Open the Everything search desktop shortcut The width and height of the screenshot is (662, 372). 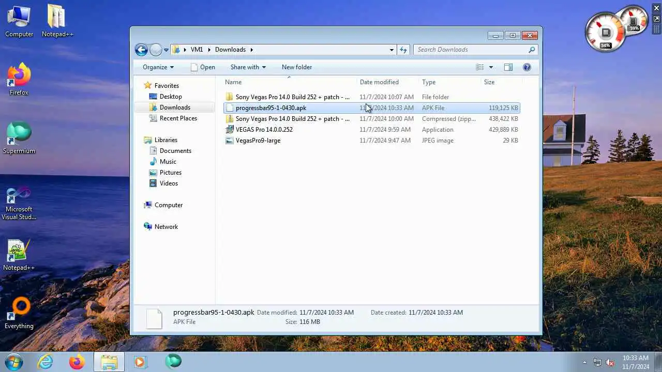pos(19,313)
